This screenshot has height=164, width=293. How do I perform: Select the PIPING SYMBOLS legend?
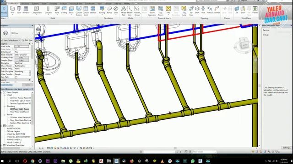[x=14, y=140]
